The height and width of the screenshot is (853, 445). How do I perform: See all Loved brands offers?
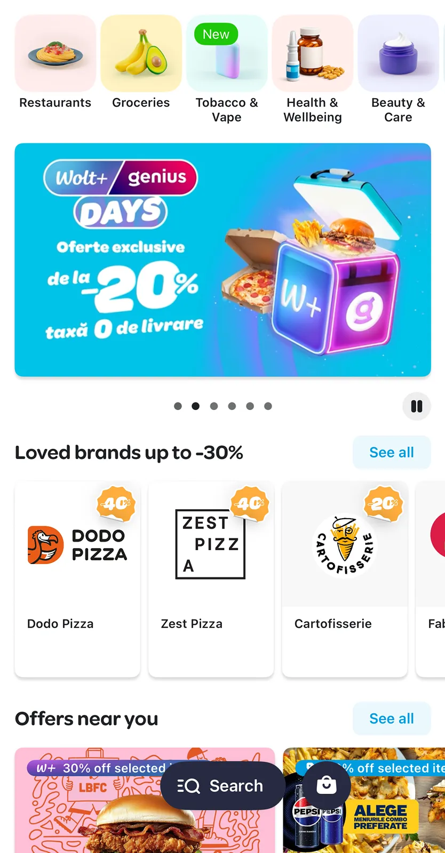tap(392, 452)
